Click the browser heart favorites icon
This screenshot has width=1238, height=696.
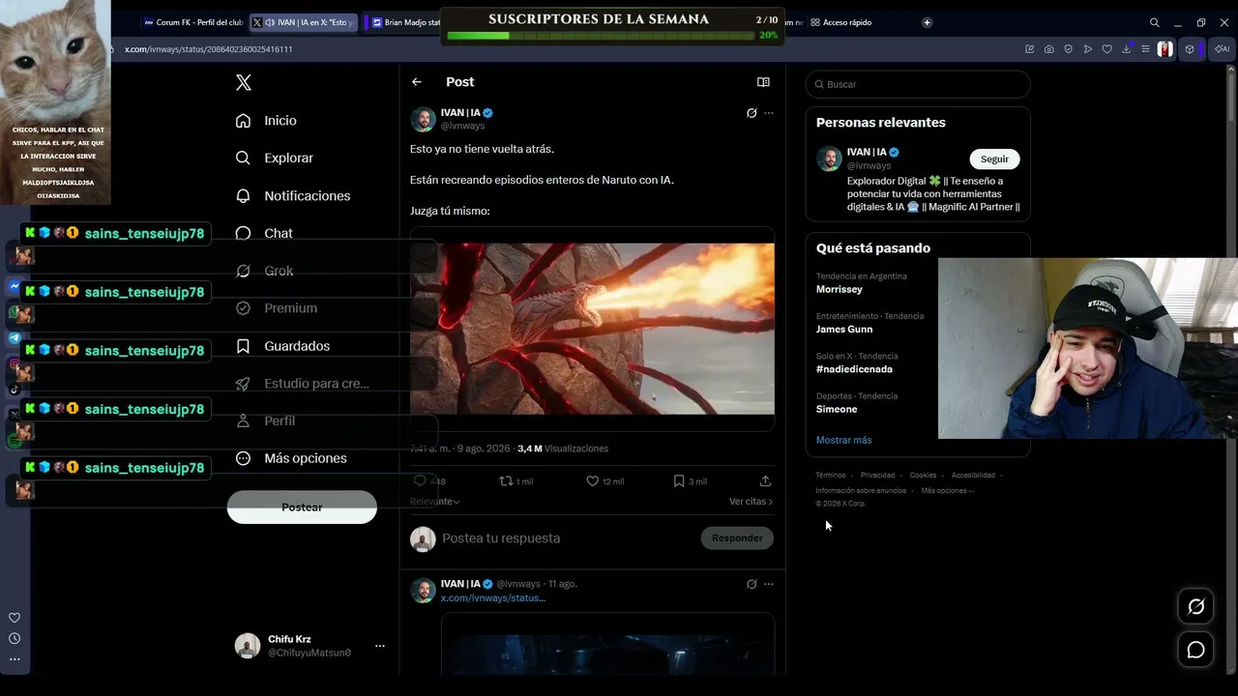[1107, 49]
